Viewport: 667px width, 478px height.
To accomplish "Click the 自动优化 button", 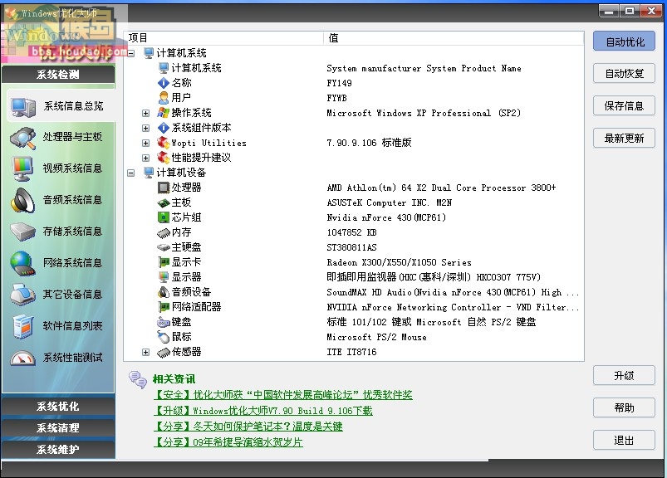I will [x=624, y=41].
